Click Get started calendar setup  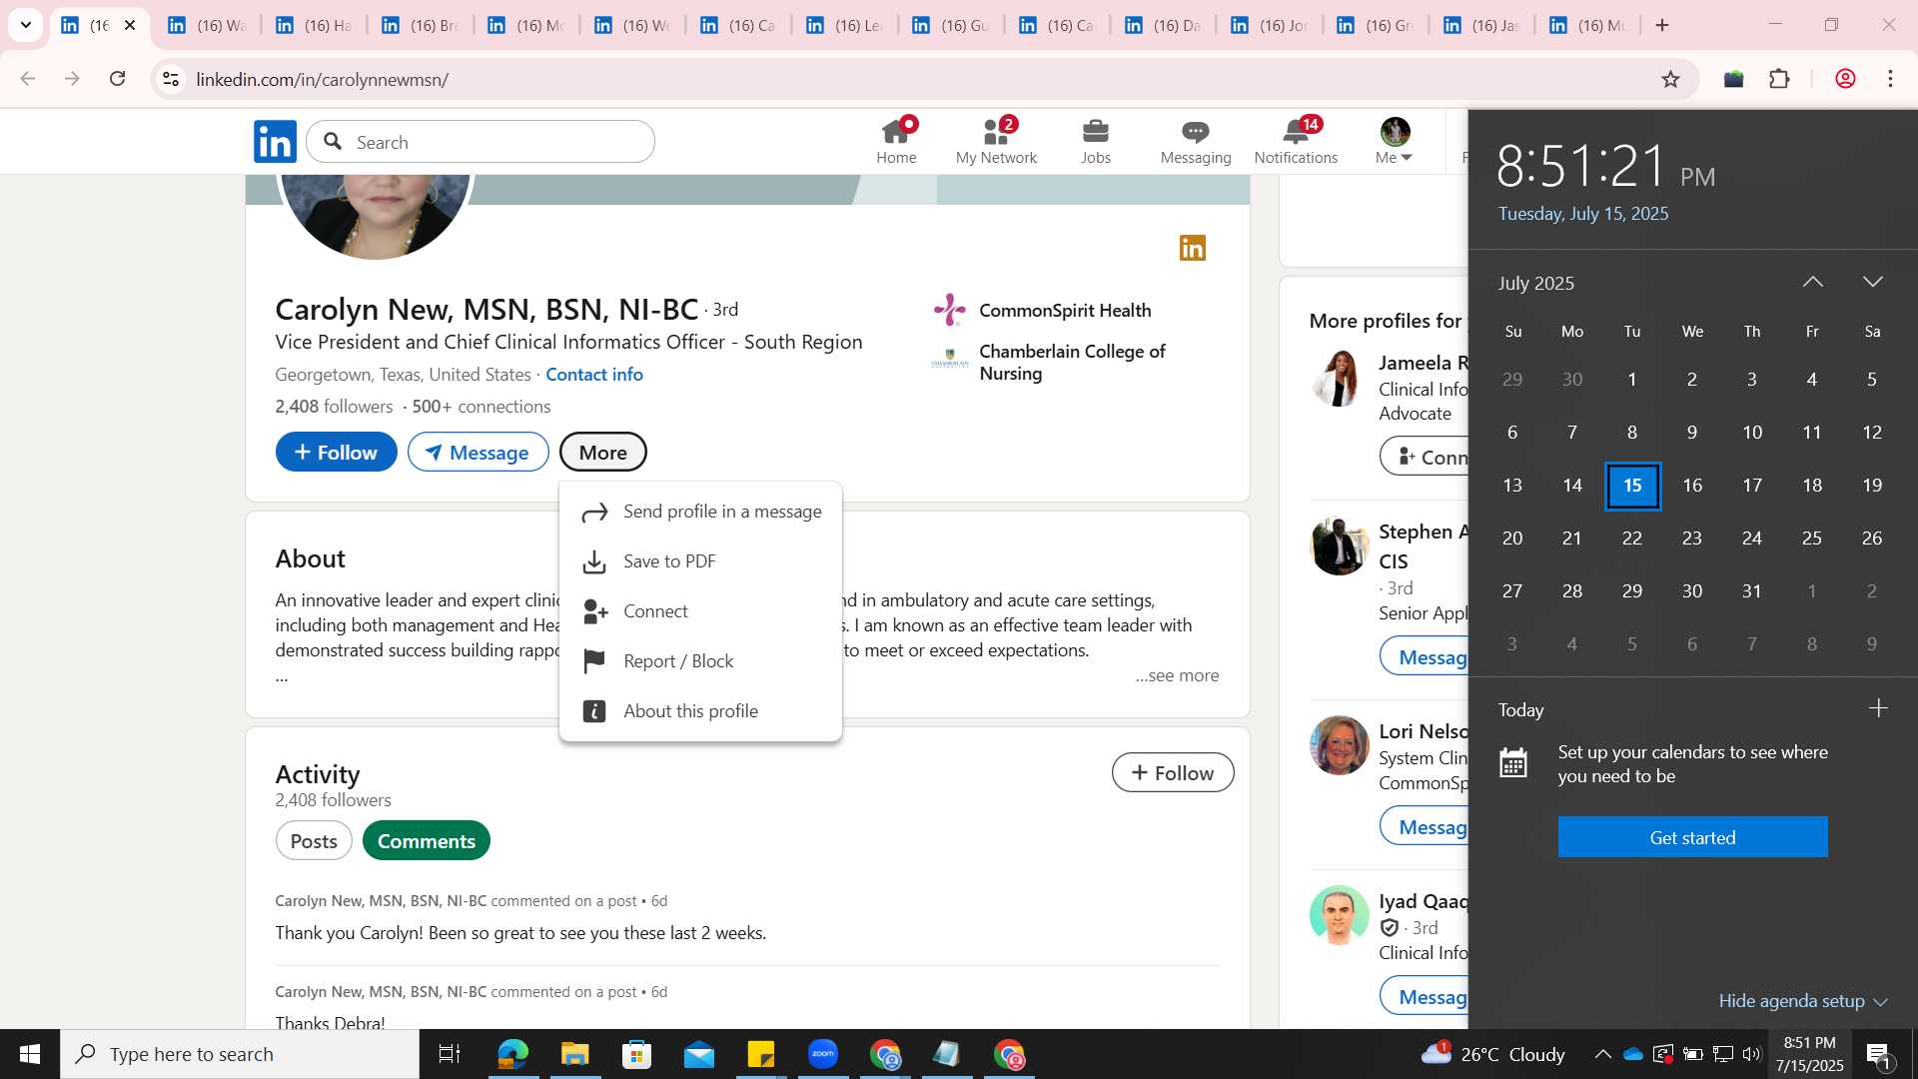[x=1692, y=837]
